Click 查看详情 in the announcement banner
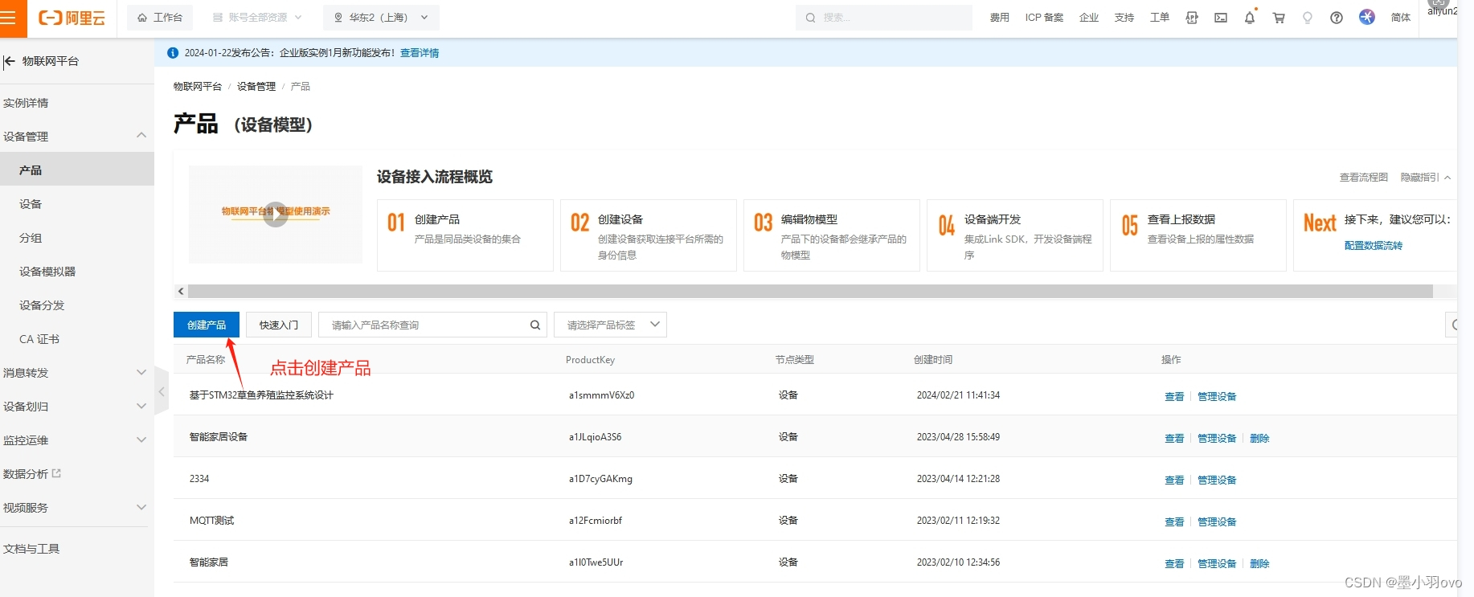 click(x=420, y=53)
